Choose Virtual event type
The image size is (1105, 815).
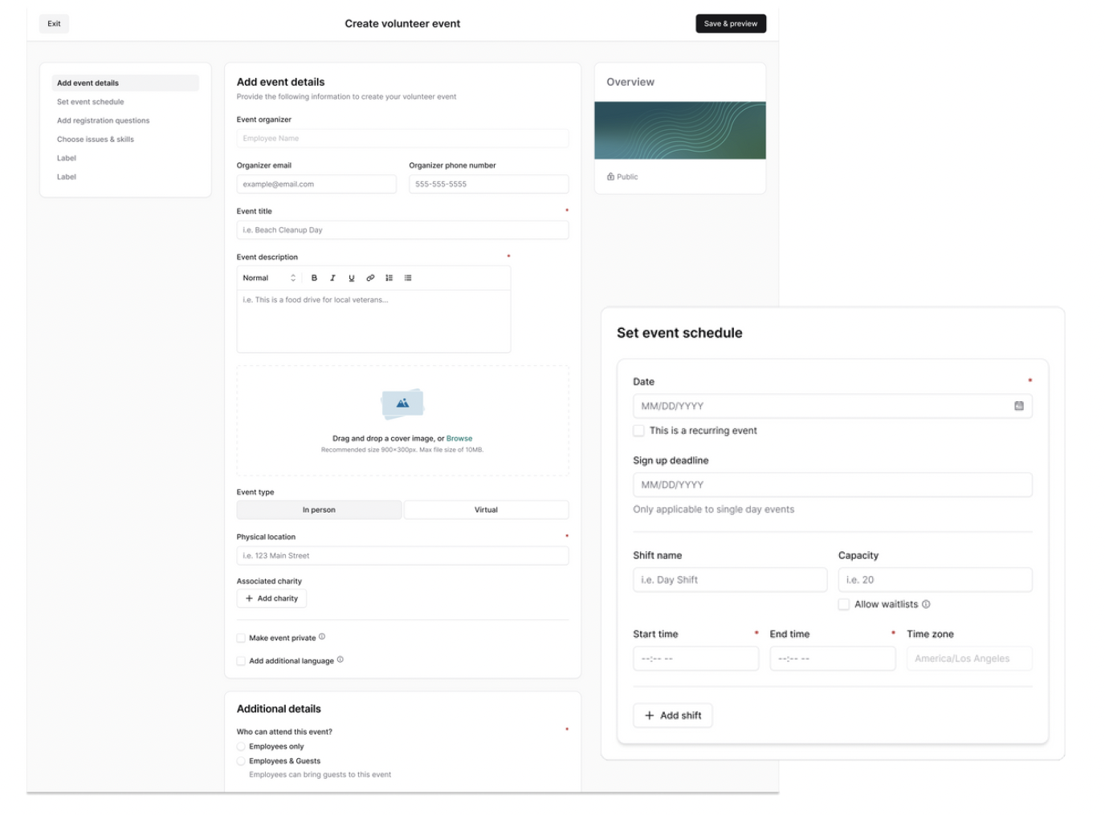486,510
